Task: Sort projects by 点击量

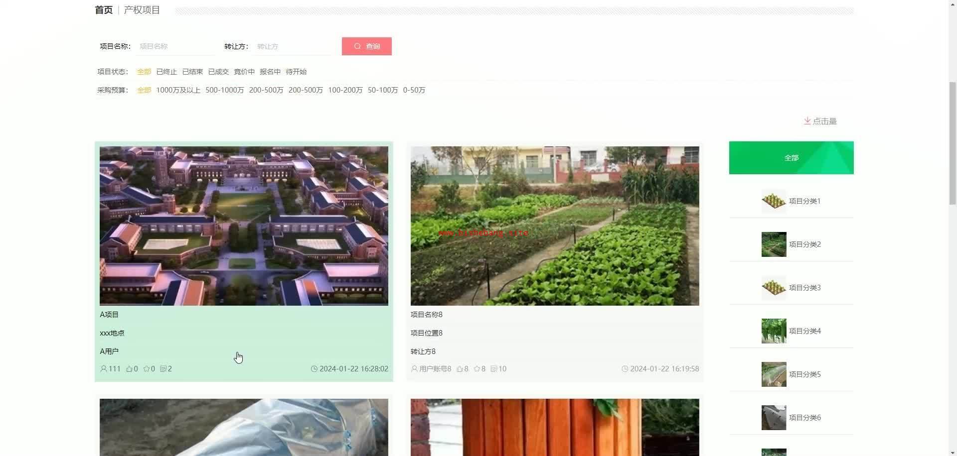Action: [820, 121]
